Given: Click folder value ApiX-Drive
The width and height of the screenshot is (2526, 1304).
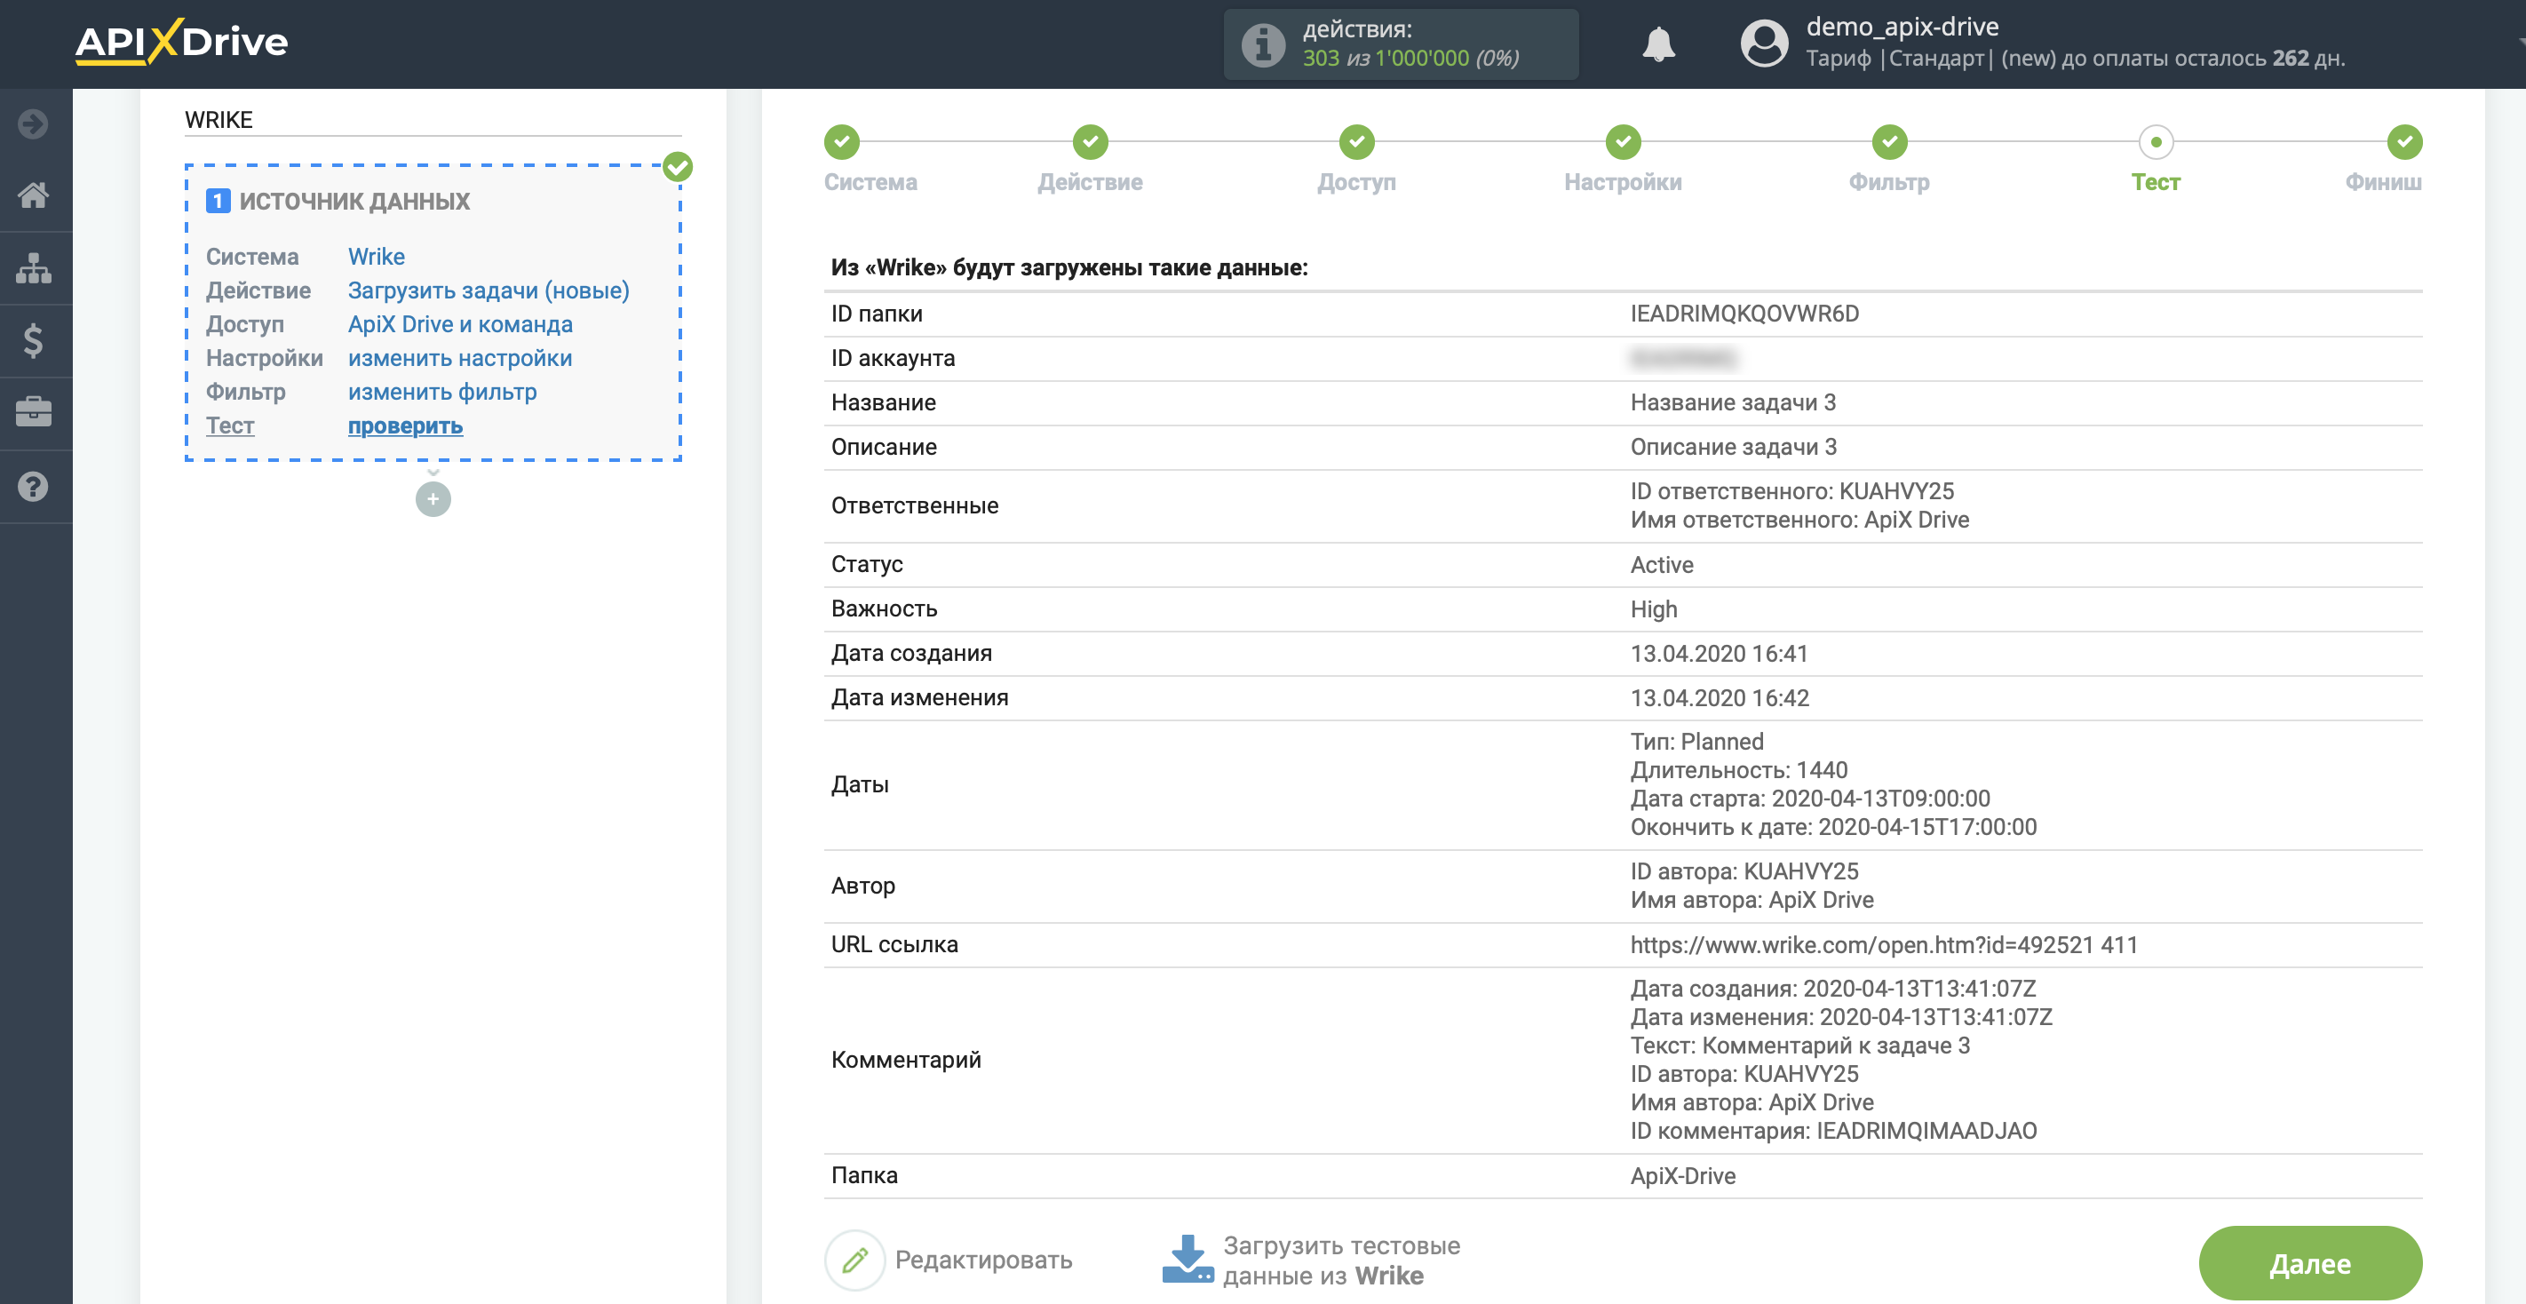Looking at the screenshot, I should pos(1681,1177).
